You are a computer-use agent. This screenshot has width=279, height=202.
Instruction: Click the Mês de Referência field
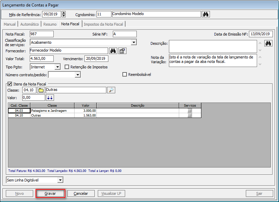coord(51,14)
